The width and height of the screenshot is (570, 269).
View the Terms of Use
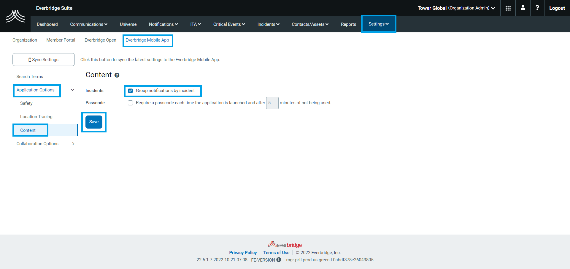click(276, 252)
